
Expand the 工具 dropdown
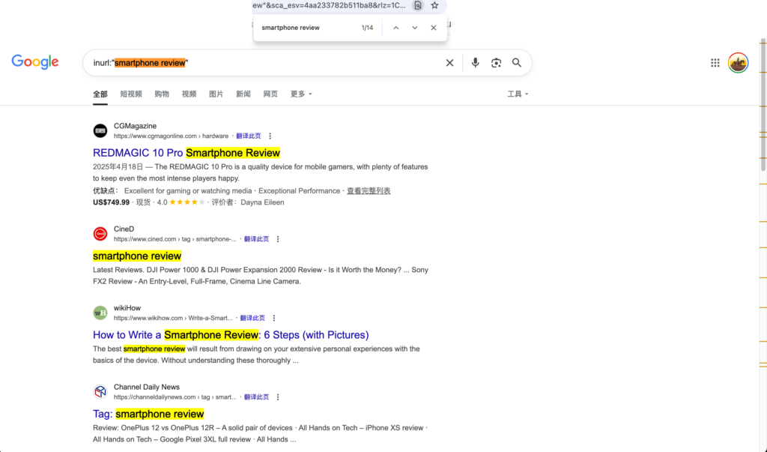(518, 94)
